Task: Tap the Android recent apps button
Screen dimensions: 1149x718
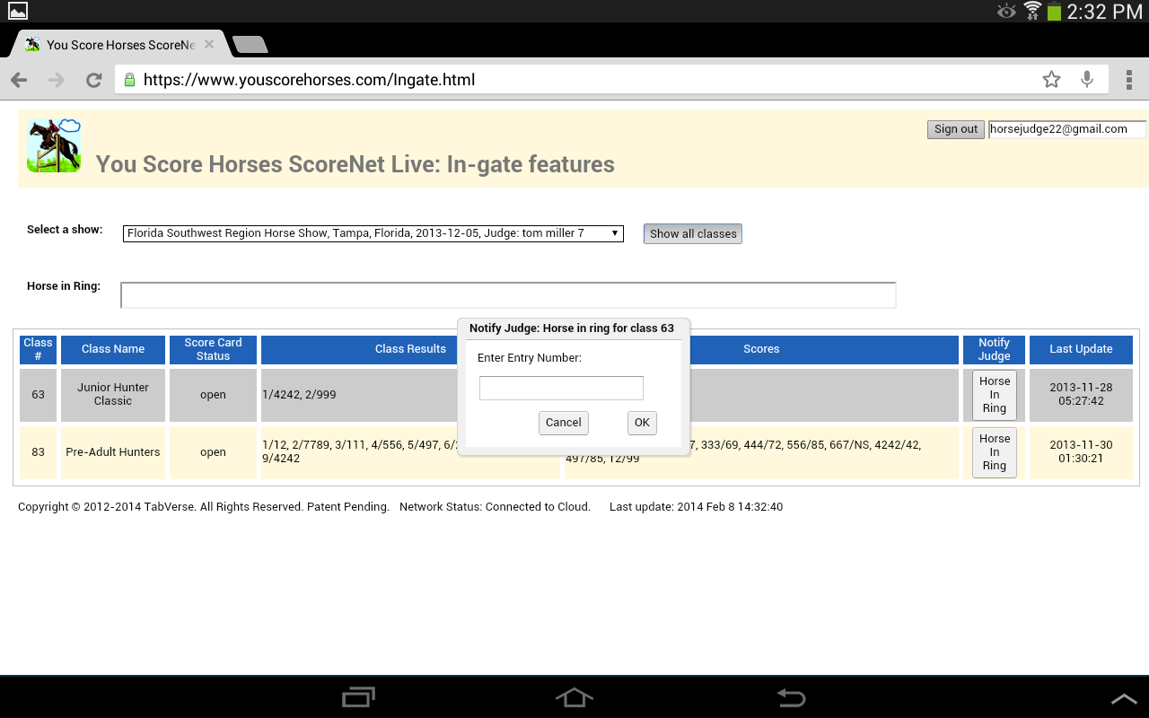Action: [x=359, y=697]
